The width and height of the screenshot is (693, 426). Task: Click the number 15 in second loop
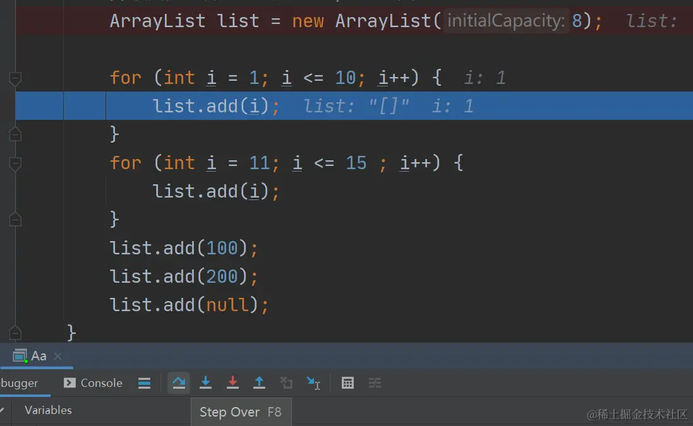pyautogui.click(x=356, y=163)
